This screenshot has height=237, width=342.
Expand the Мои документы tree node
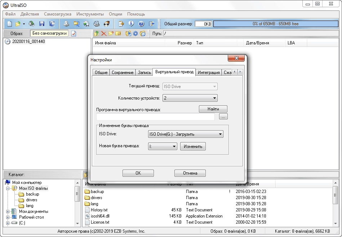click(8, 211)
